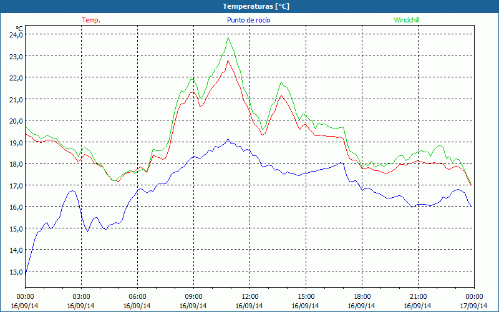Image resolution: width=499 pixels, height=312 pixels.
Task: Click the 18:00 time axis label
Action: [x=362, y=297]
